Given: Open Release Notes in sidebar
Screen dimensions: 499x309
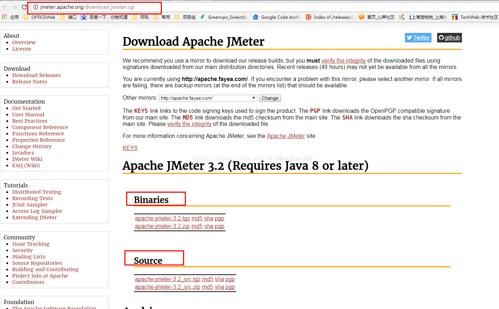Looking at the screenshot, I should (x=30, y=82).
